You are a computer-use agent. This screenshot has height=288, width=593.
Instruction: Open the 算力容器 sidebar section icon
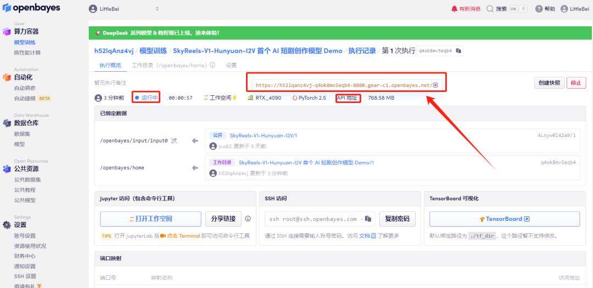7,32
